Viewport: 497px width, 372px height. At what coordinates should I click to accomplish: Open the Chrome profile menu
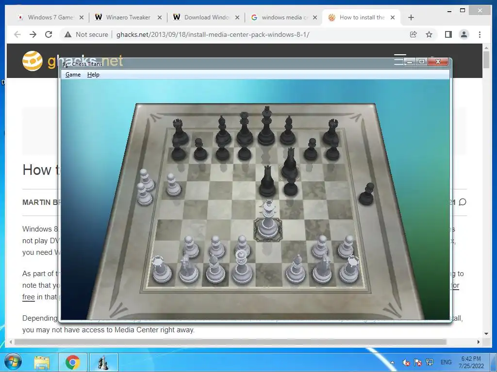[x=464, y=34]
